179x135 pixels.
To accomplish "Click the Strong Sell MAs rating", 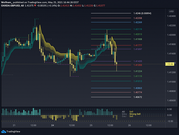I will (x=135, y=114).
